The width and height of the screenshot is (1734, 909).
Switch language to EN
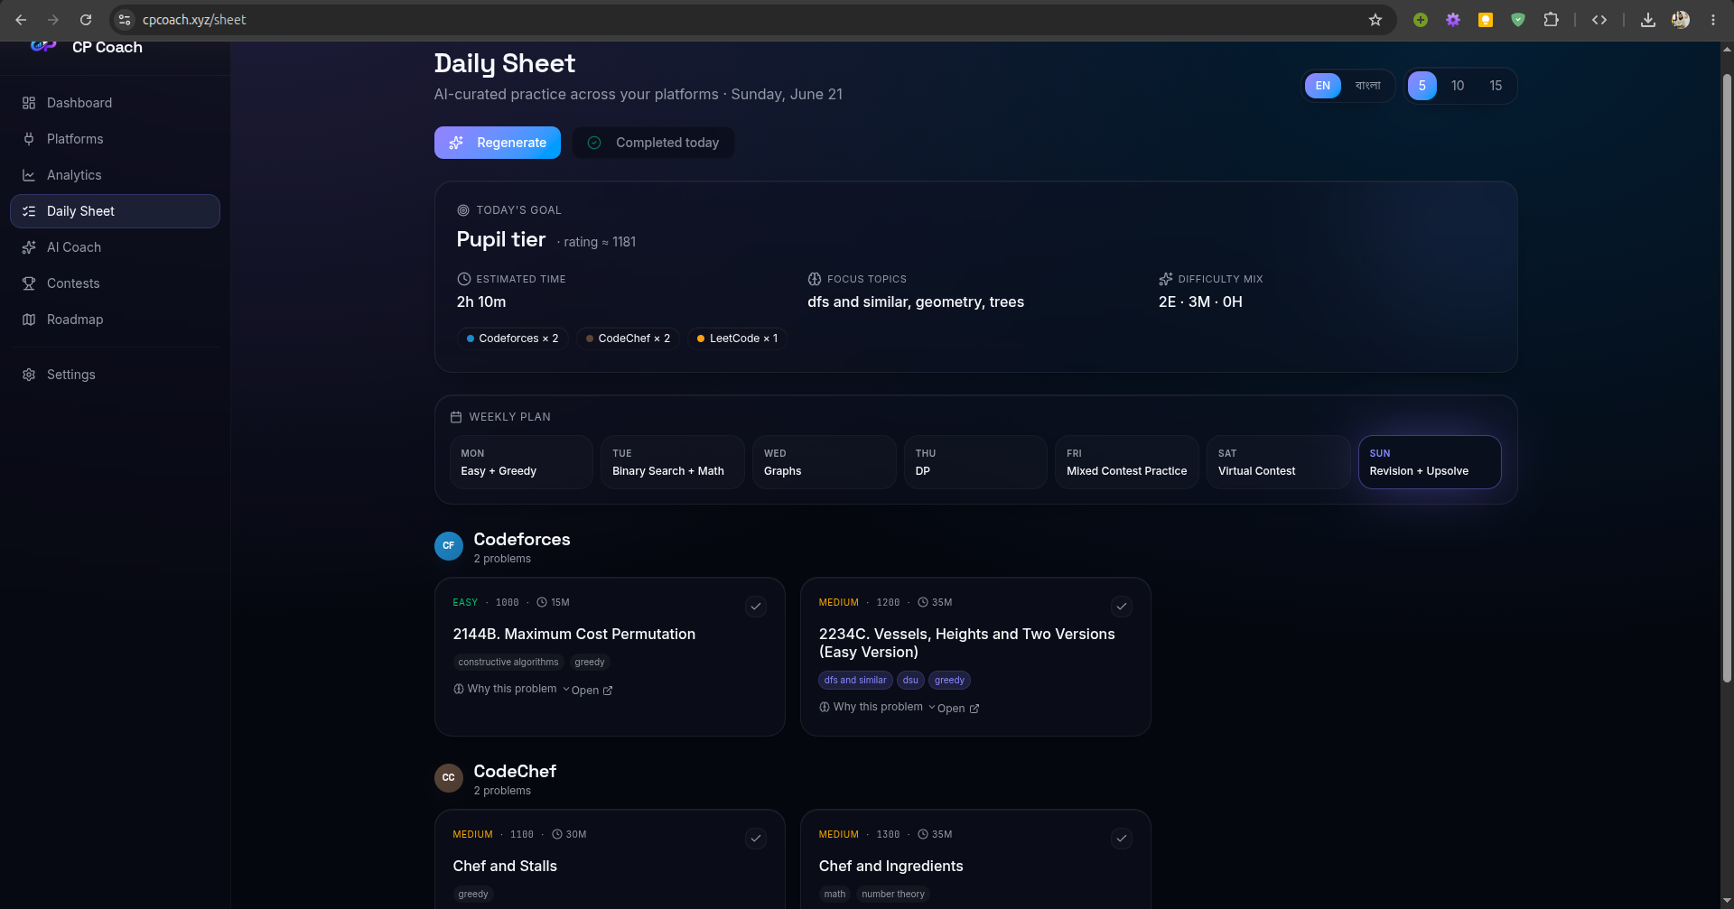(1323, 86)
